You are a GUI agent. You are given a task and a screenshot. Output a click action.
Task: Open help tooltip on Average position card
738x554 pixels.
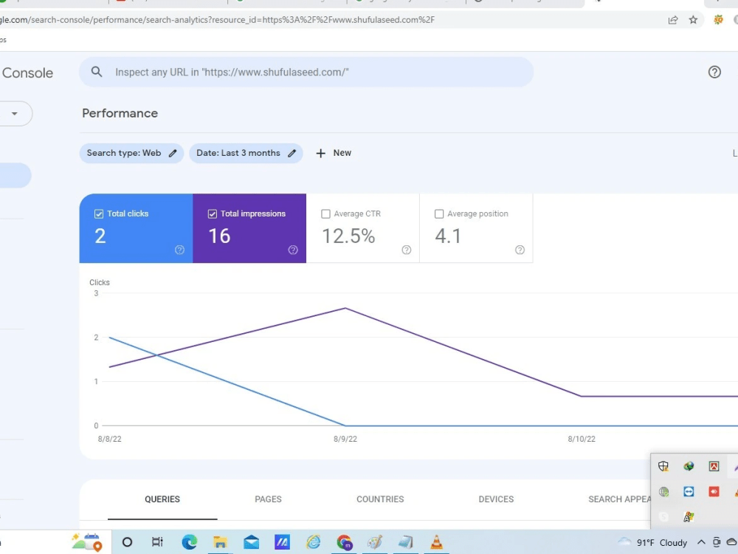[520, 250]
